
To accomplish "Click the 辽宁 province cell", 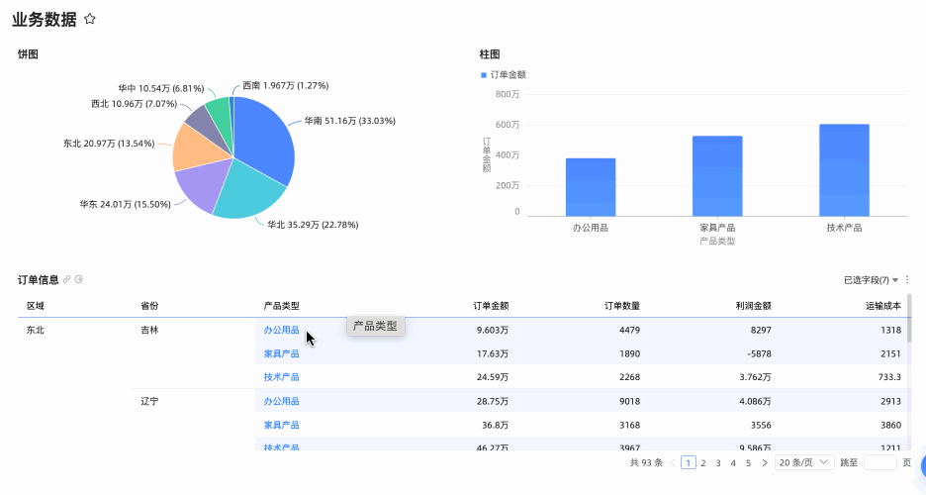I will (x=149, y=401).
